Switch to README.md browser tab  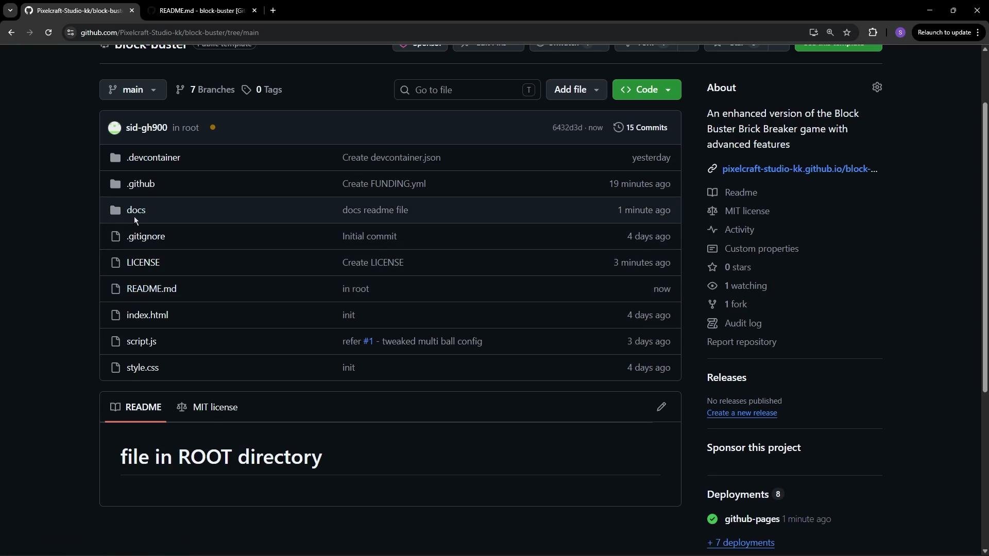point(202,10)
